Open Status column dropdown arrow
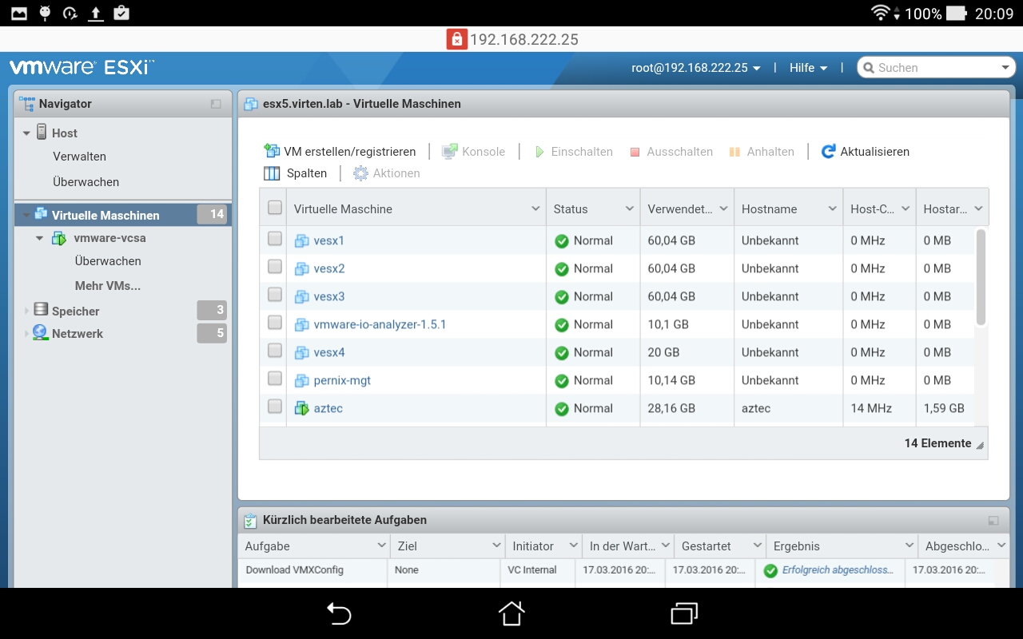The width and height of the screenshot is (1023, 639). pos(630,208)
